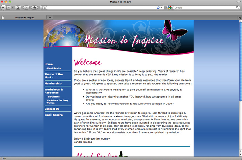This screenshot has width=242, height=160.
Task: Click the page icon beside the address bar
Action: click(43, 7)
